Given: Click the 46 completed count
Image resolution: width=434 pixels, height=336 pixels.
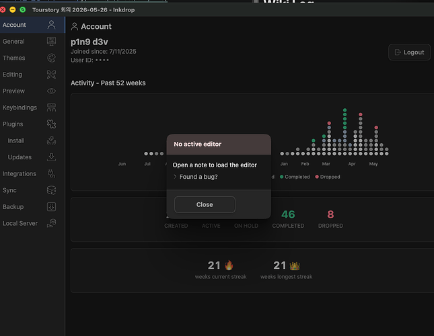Looking at the screenshot, I should pyautogui.click(x=288, y=214).
